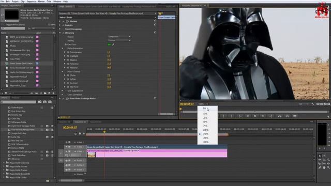Expand the Color Correction group
331x186 pixels.
tap(63, 95)
